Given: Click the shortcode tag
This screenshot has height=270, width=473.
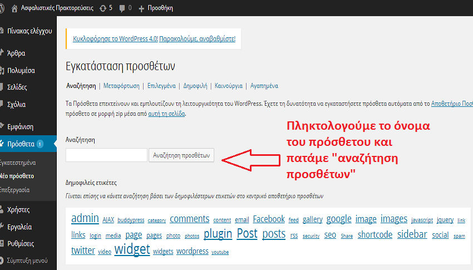Looking at the screenshot, I should tap(375, 235).
